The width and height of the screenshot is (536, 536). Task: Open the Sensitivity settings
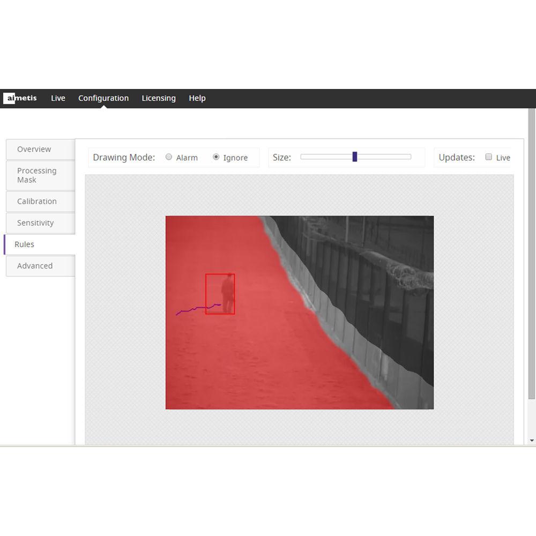35,223
